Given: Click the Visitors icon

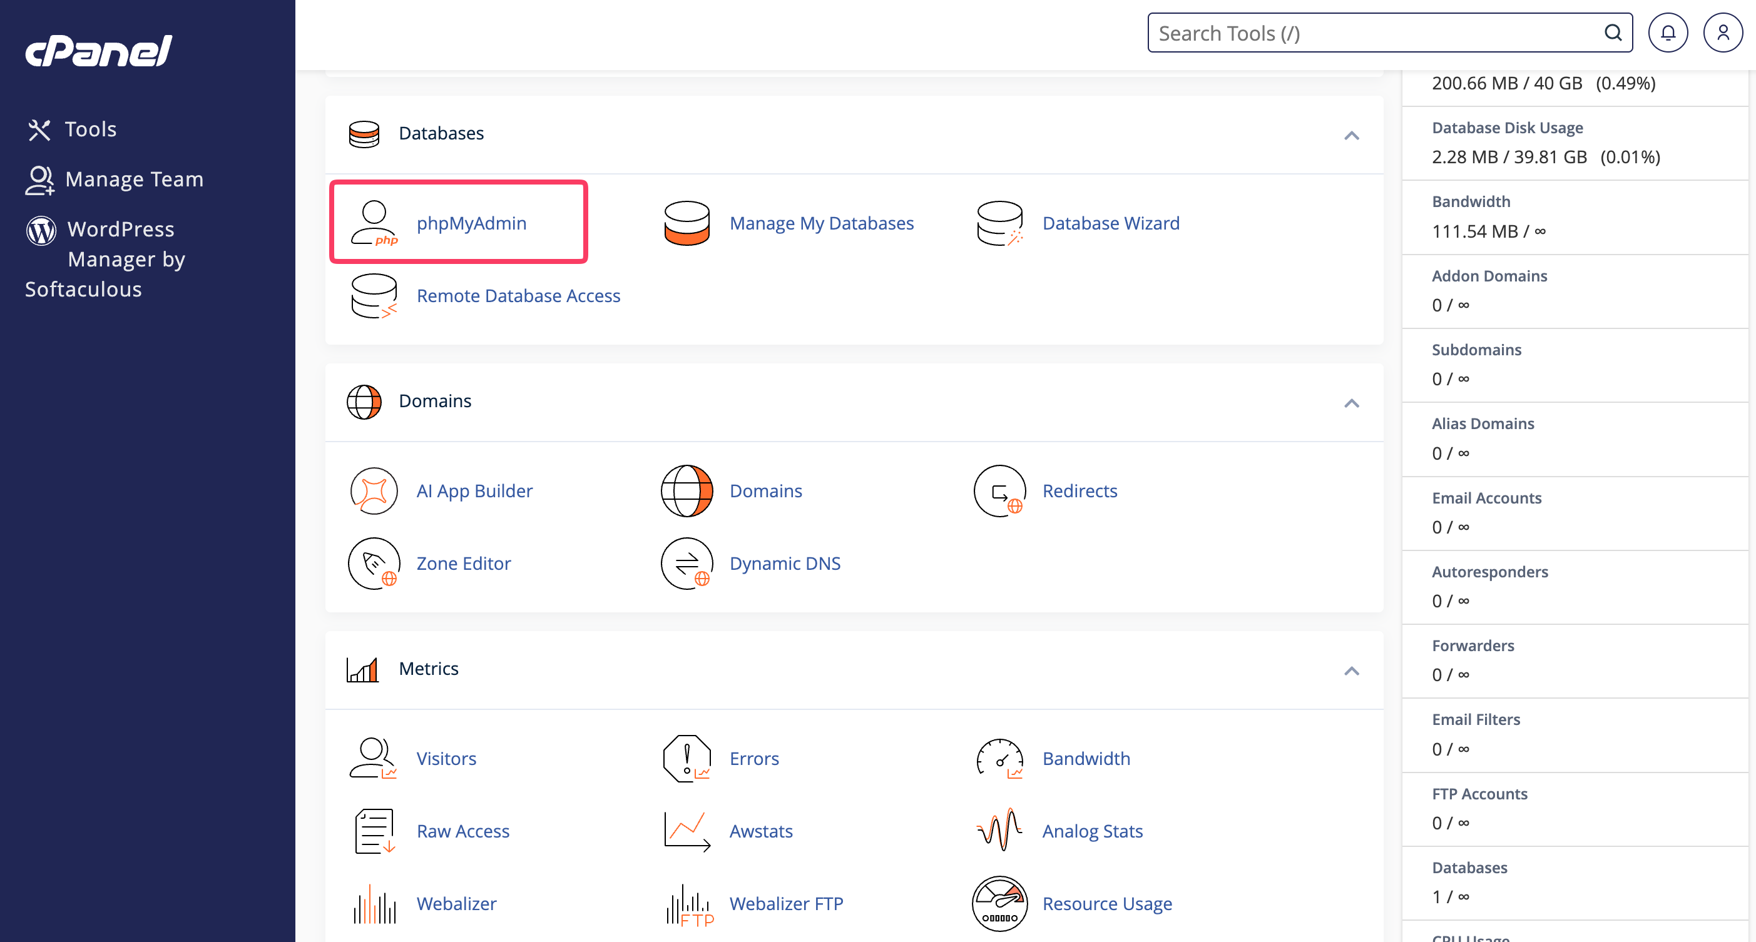Looking at the screenshot, I should pos(374,758).
